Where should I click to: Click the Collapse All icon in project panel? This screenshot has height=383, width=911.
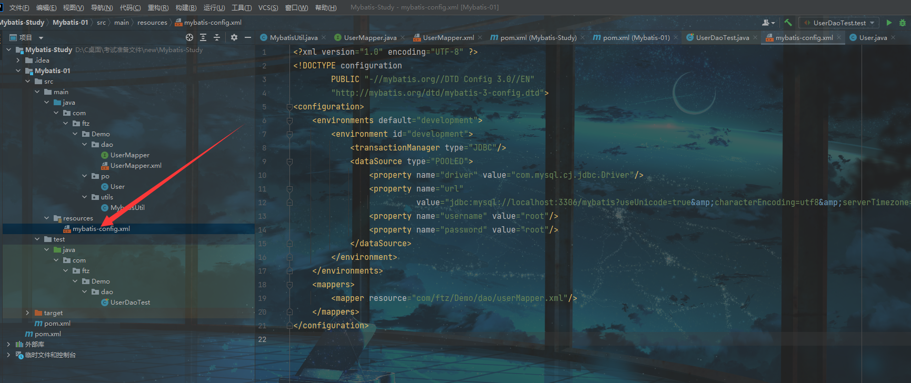coord(217,37)
